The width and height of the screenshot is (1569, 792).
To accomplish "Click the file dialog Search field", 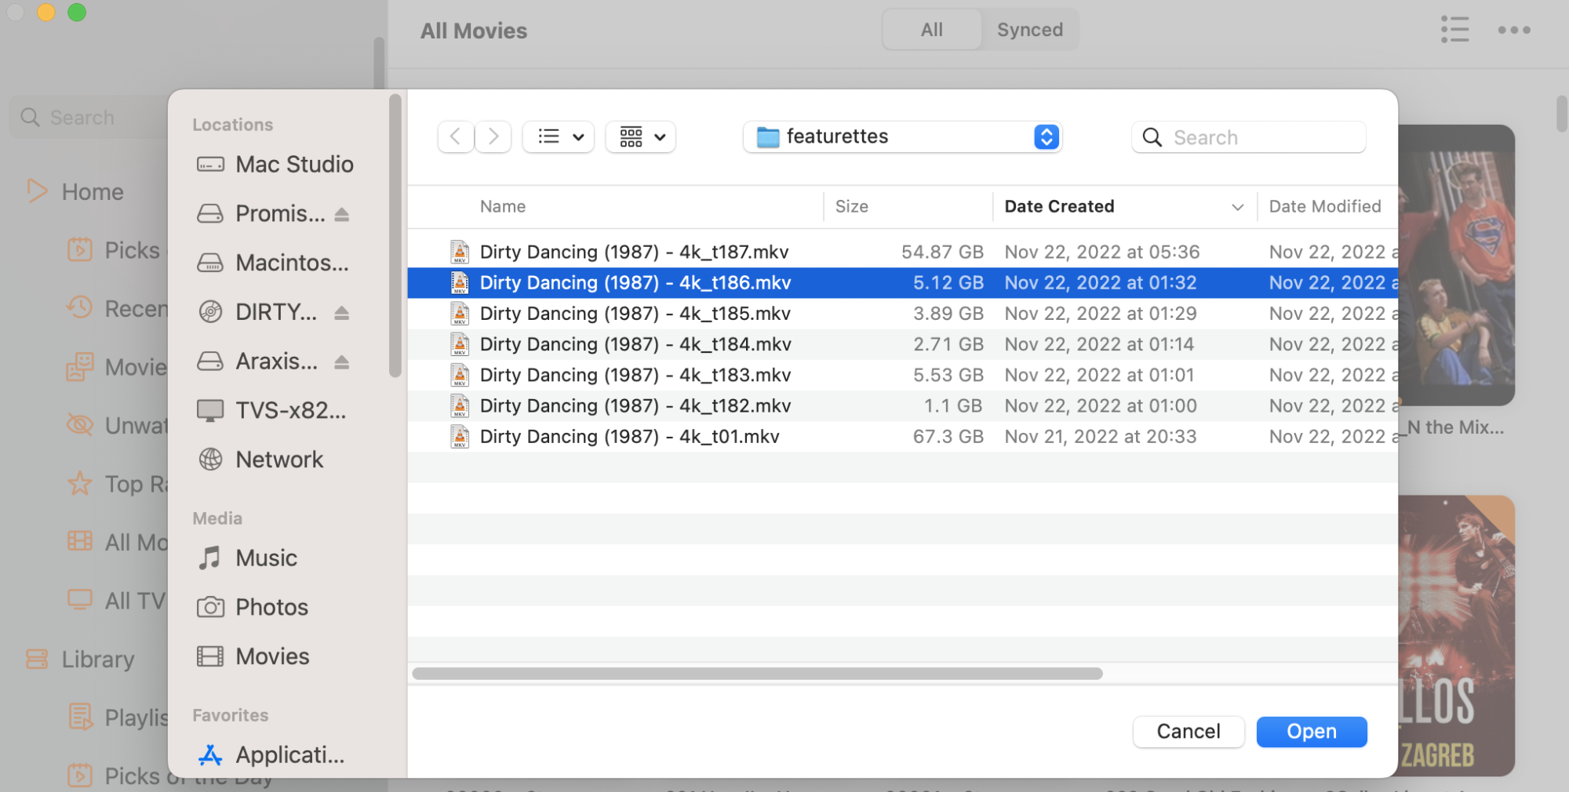I will [1249, 137].
